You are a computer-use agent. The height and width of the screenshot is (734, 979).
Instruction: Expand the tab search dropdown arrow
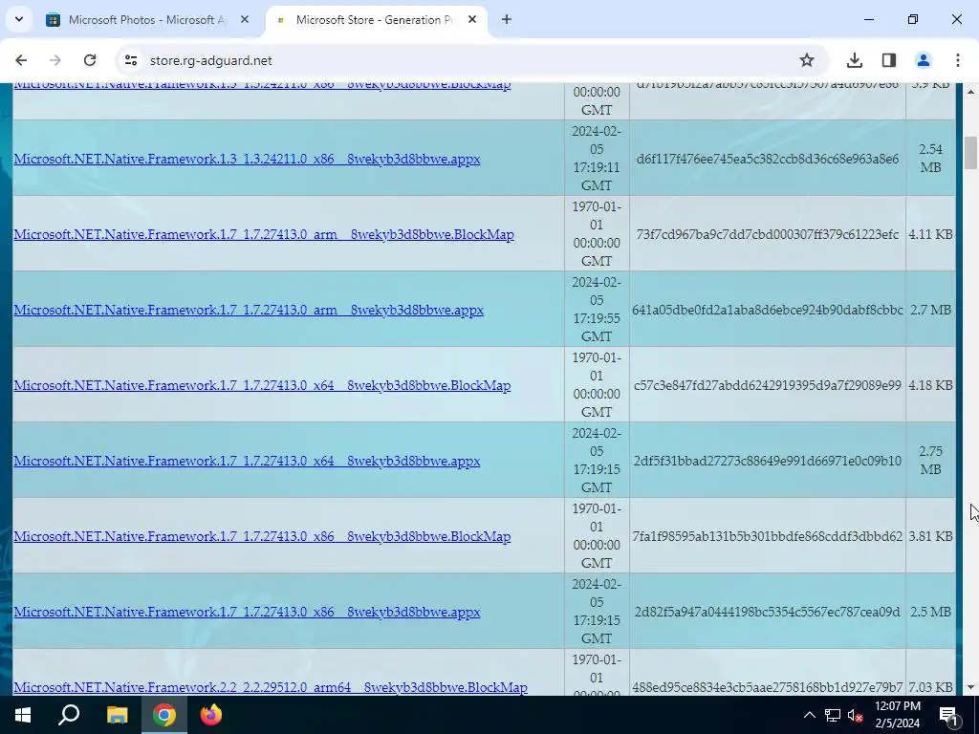tap(19, 19)
